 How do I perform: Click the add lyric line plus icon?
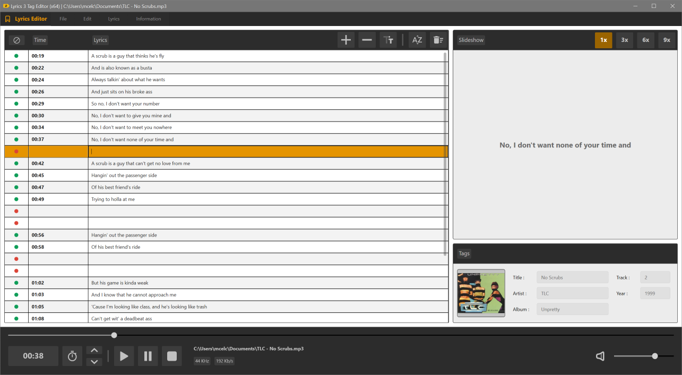pos(346,40)
